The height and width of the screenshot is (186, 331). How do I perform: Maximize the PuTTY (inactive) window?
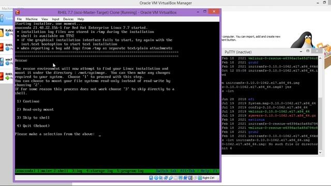pyautogui.click(x=308, y=51)
